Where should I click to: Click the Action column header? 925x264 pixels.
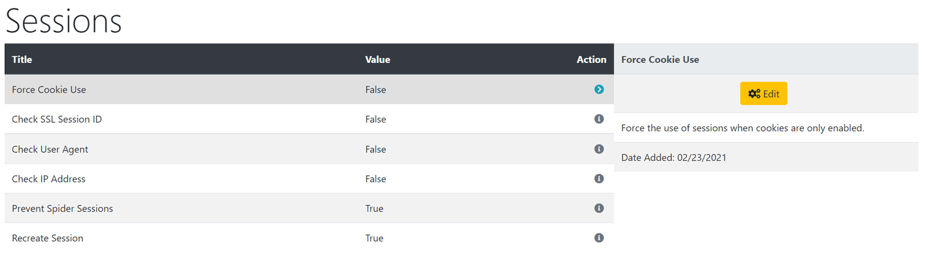(591, 60)
